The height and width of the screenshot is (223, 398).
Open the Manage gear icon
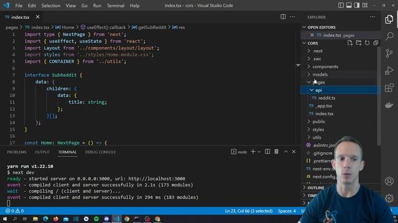(x=389, y=198)
